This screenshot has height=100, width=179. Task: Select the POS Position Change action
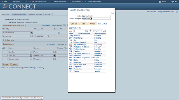click(x=71, y=49)
